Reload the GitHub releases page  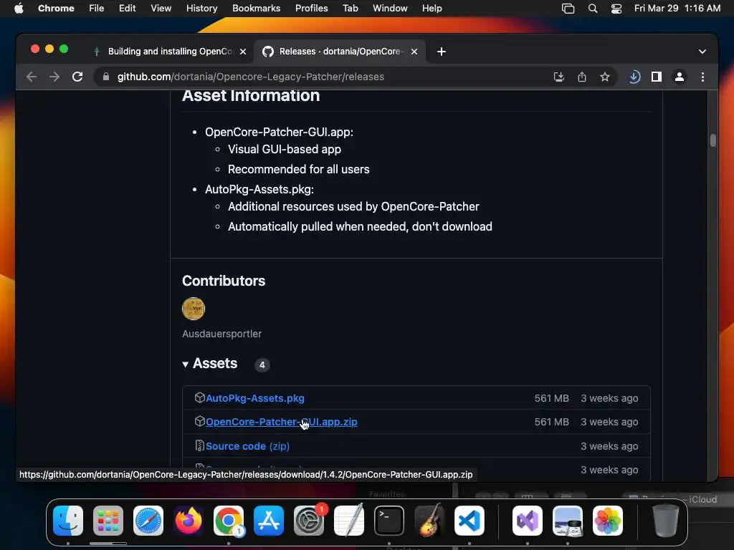(x=77, y=77)
